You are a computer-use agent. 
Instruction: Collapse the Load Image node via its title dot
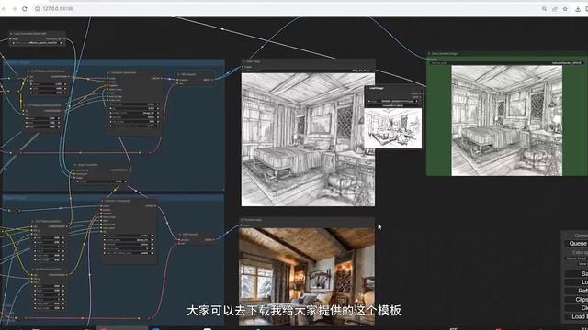(367, 88)
